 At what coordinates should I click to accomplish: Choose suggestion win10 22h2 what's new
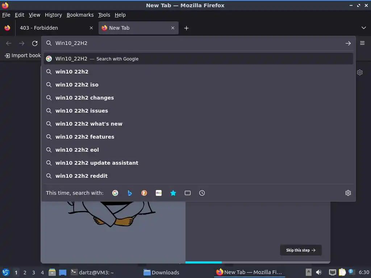(x=198, y=124)
